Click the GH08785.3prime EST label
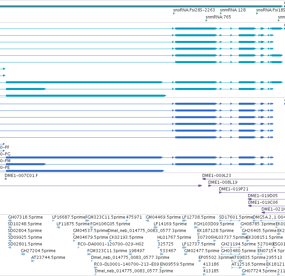The height and width of the screenshot is (276, 285). coord(258,224)
